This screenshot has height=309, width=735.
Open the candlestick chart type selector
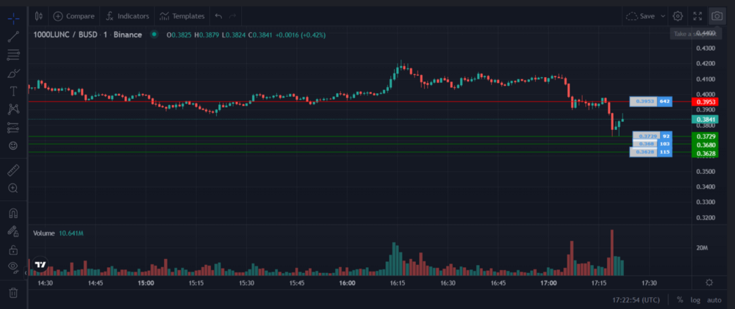(39, 16)
